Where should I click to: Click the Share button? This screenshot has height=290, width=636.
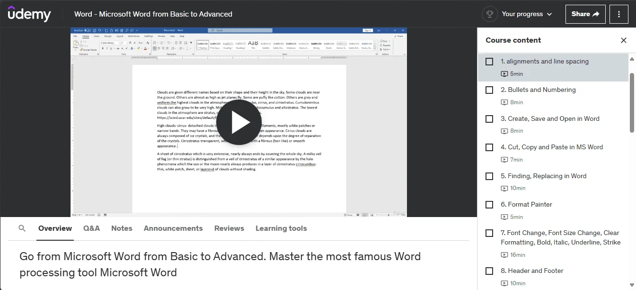(x=585, y=14)
